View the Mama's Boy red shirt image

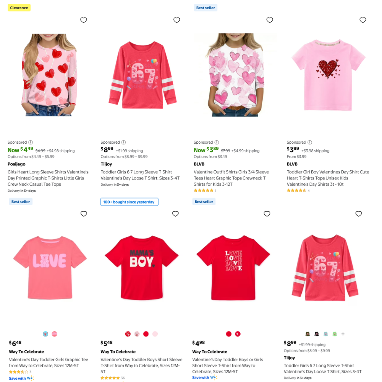click(141, 267)
